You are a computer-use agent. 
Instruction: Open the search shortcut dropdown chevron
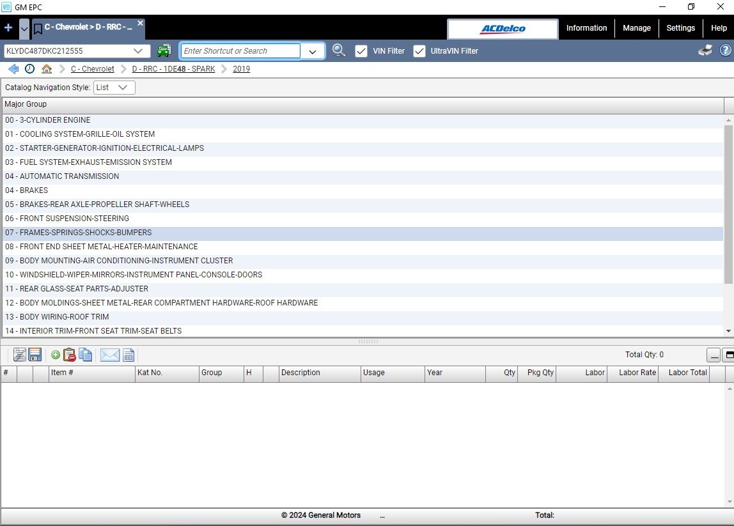(313, 50)
